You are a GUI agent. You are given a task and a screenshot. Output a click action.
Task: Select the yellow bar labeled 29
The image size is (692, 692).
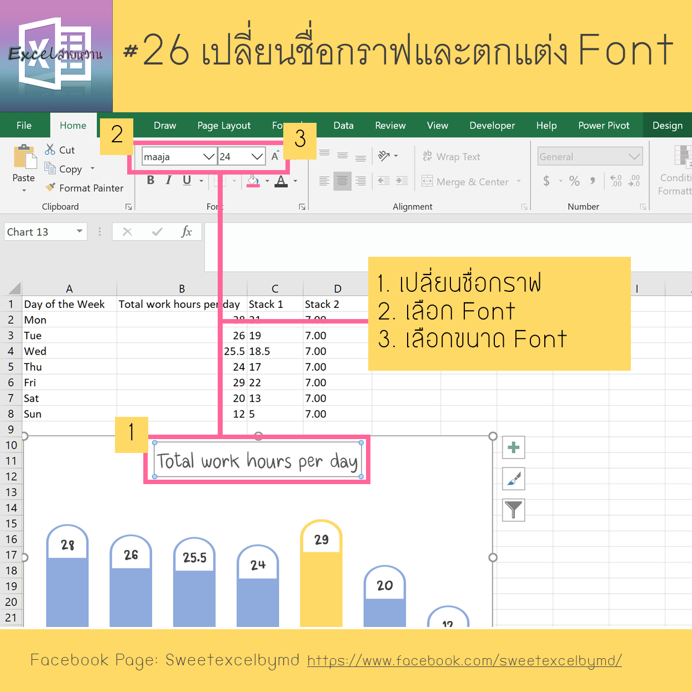click(x=321, y=573)
